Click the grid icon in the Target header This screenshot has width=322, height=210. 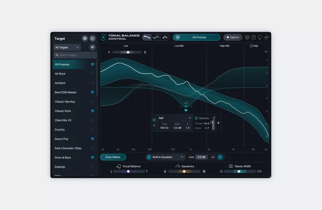[x=85, y=39]
